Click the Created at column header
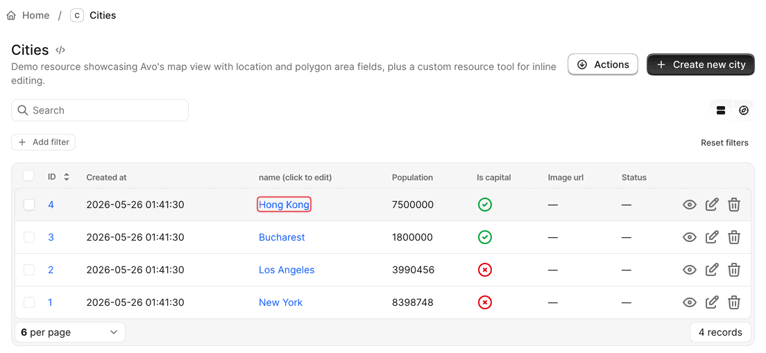The height and width of the screenshot is (353, 766). tap(106, 178)
